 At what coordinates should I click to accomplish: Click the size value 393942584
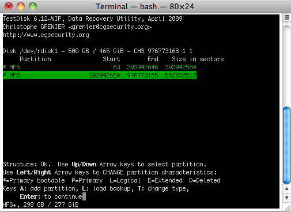[x=180, y=67]
